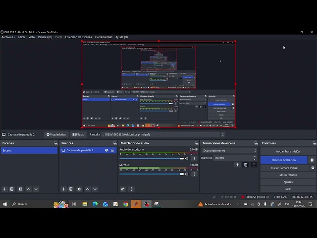Open Google Chrome from taskbar
Image resolution: width=317 pixels, height=238 pixels.
click(126, 204)
